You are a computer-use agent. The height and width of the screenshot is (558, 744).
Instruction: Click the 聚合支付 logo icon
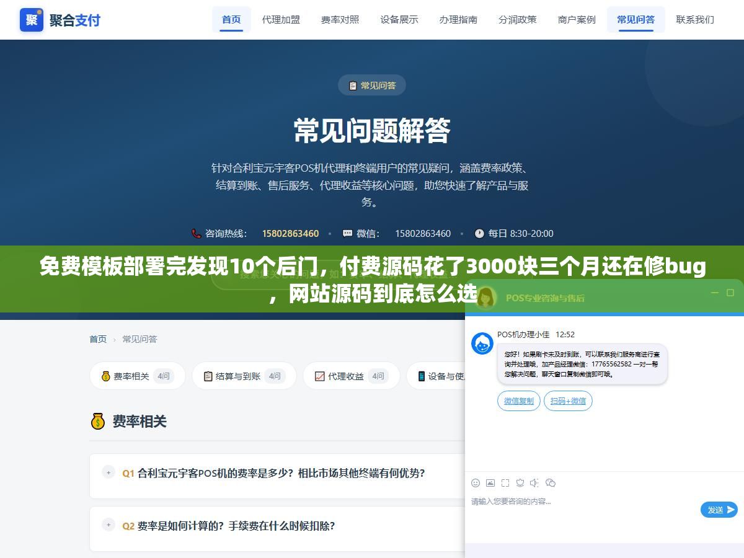pos(32,20)
